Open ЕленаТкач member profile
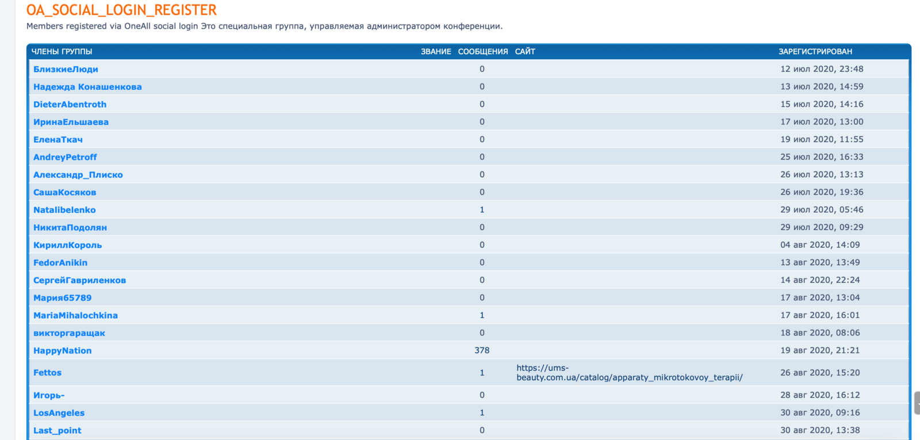920x440 pixels. pyautogui.click(x=58, y=140)
